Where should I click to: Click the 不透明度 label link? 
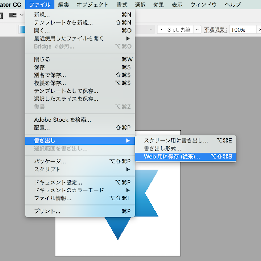tap(216, 30)
